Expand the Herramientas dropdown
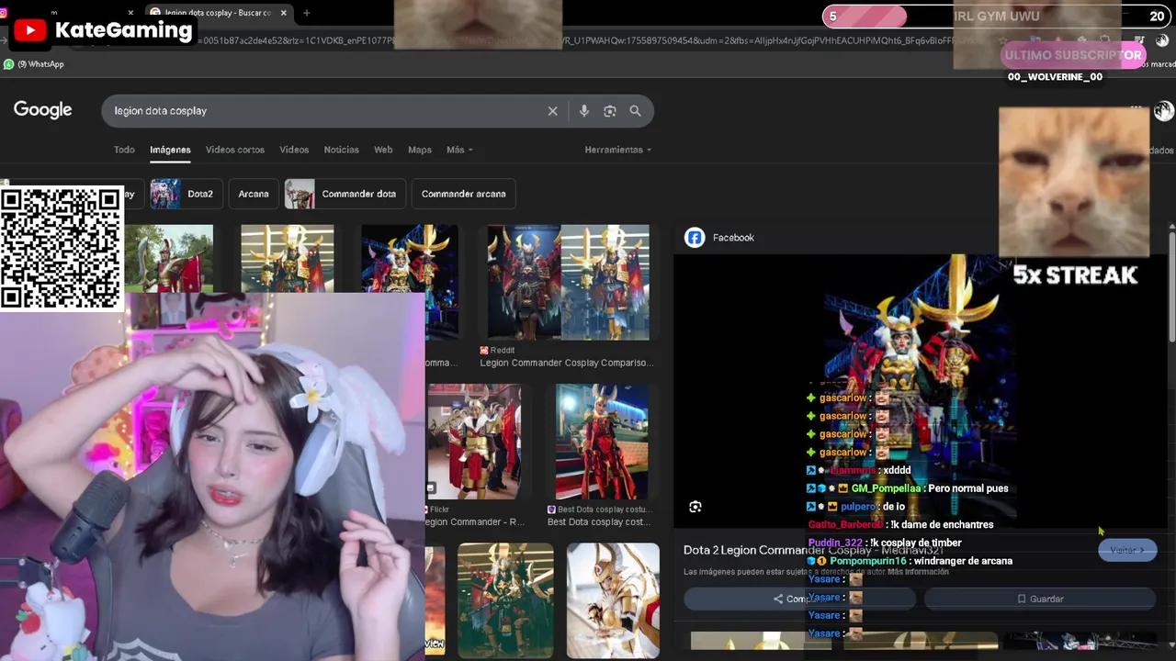 pyautogui.click(x=617, y=150)
